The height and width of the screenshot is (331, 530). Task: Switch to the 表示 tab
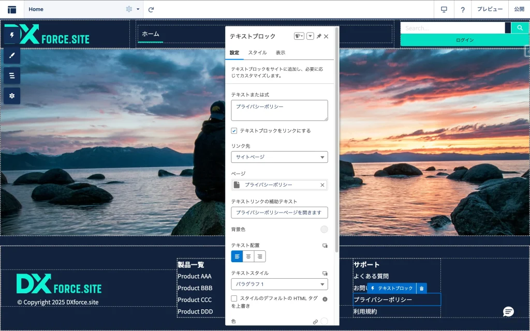tap(280, 53)
